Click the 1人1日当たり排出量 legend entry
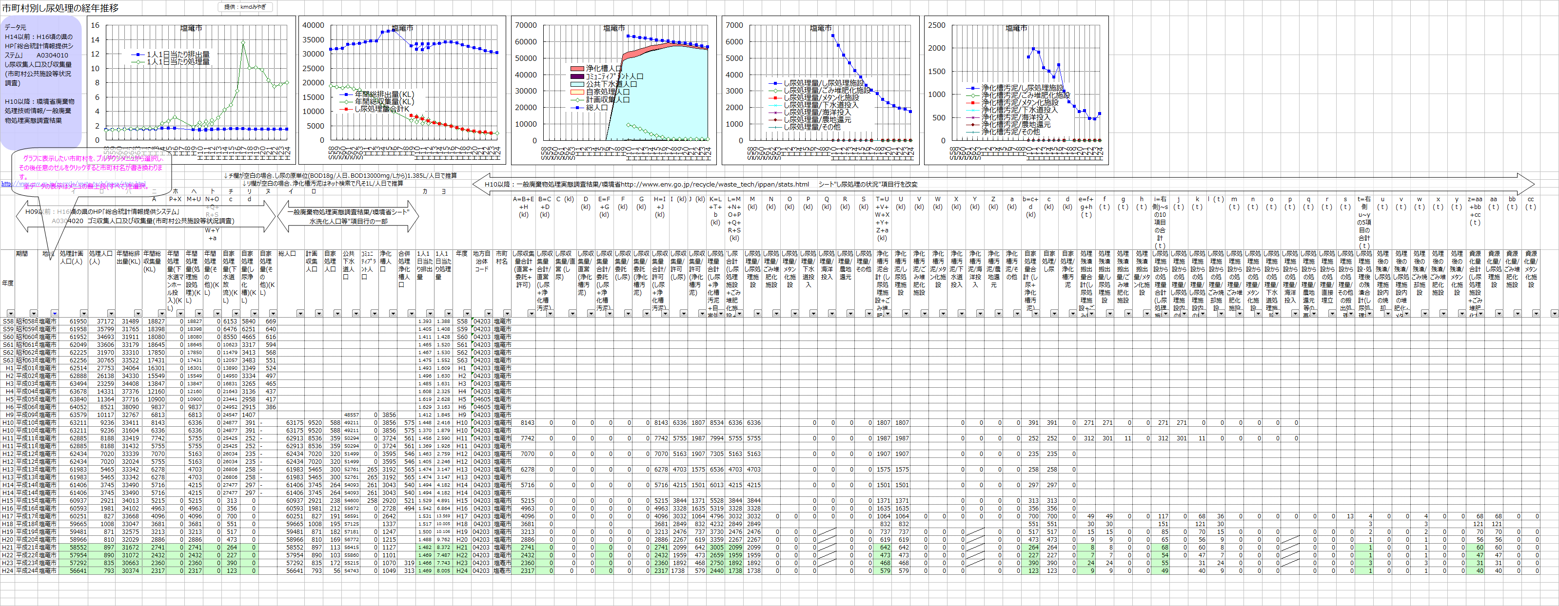The image size is (1559, 606). 171,55
